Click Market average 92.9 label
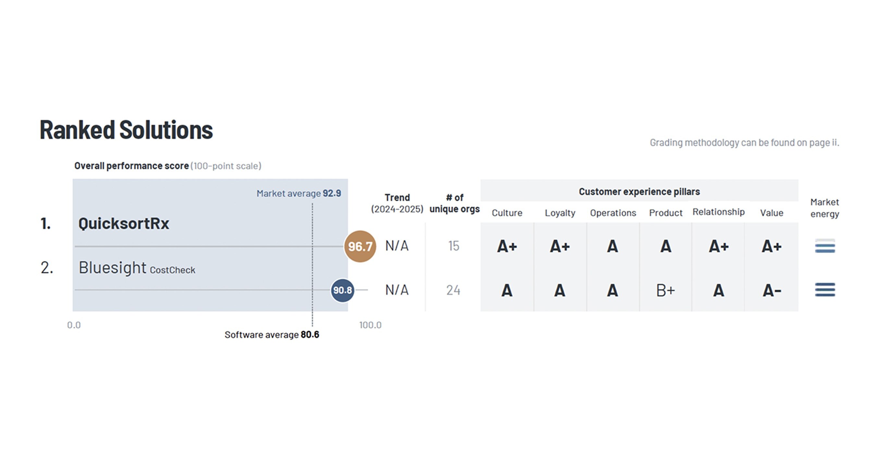This screenshot has height=459, width=876. pos(298,193)
